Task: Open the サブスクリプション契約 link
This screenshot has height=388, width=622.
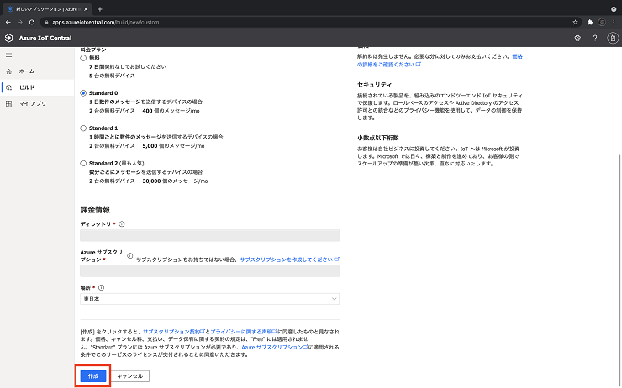Action: tap(174, 332)
